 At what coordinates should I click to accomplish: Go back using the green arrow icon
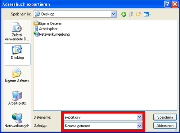(x=124, y=14)
